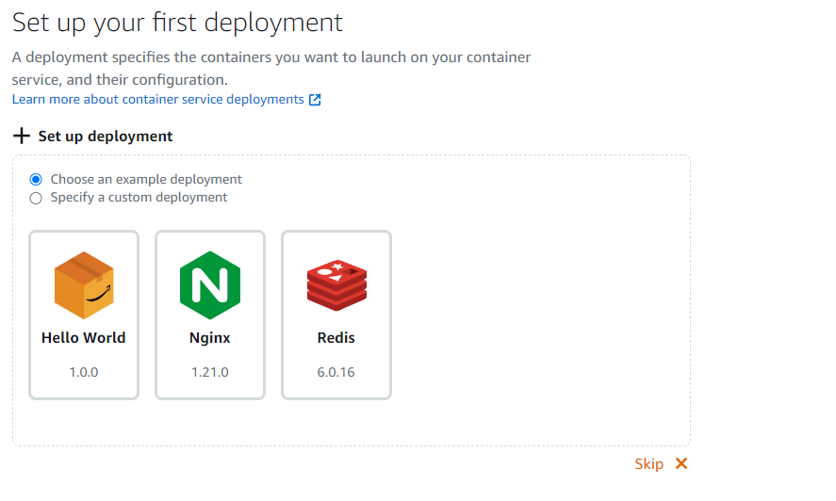Open Learn more about container service deployments
This screenshot has width=836, height=501.
pos(157,99)
